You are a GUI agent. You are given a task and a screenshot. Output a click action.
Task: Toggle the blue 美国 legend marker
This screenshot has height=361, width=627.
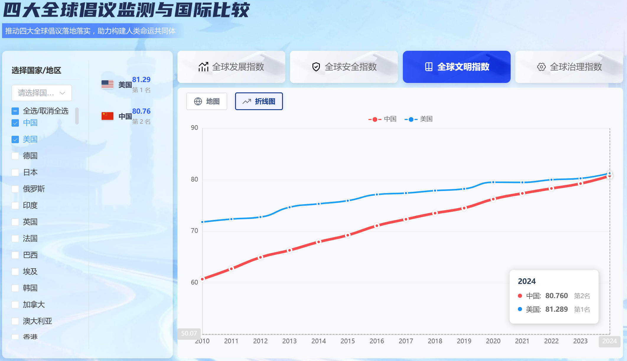pos(411,119)
